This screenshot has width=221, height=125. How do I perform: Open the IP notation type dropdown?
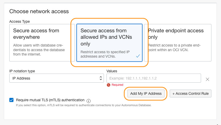point(56,78)
